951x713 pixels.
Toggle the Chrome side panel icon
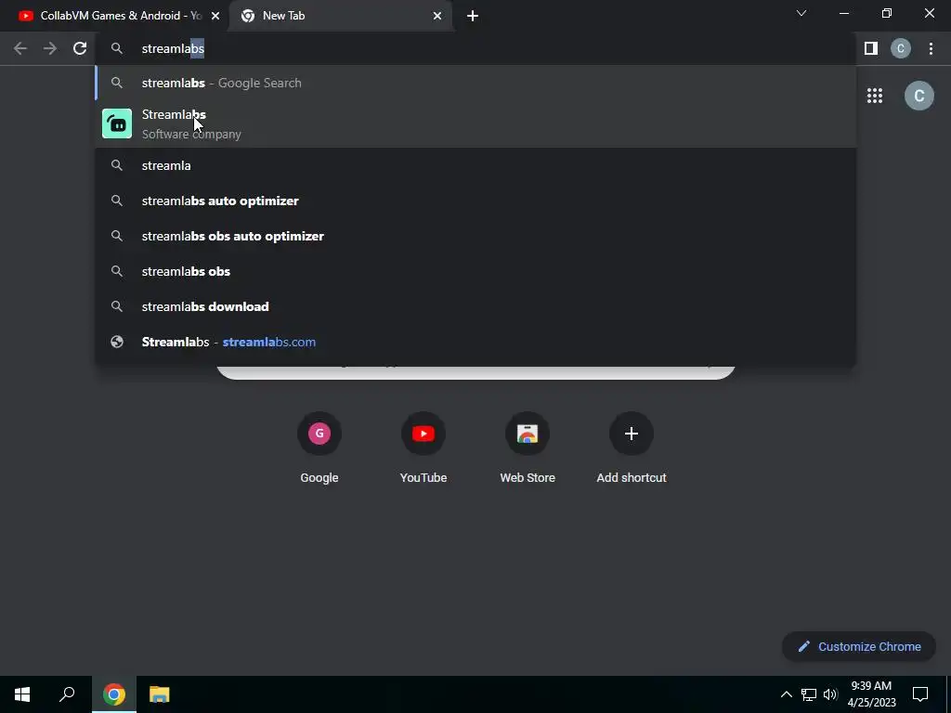pyautogui.click(x=871, y=48)
